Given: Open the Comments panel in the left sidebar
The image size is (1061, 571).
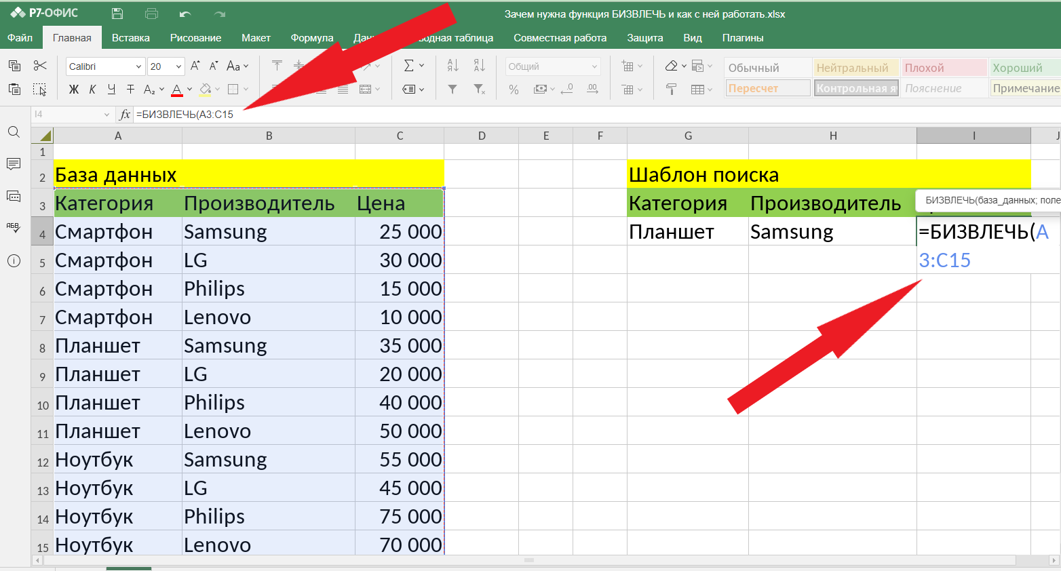Looking at the screenshot, I should click(14, 164).
